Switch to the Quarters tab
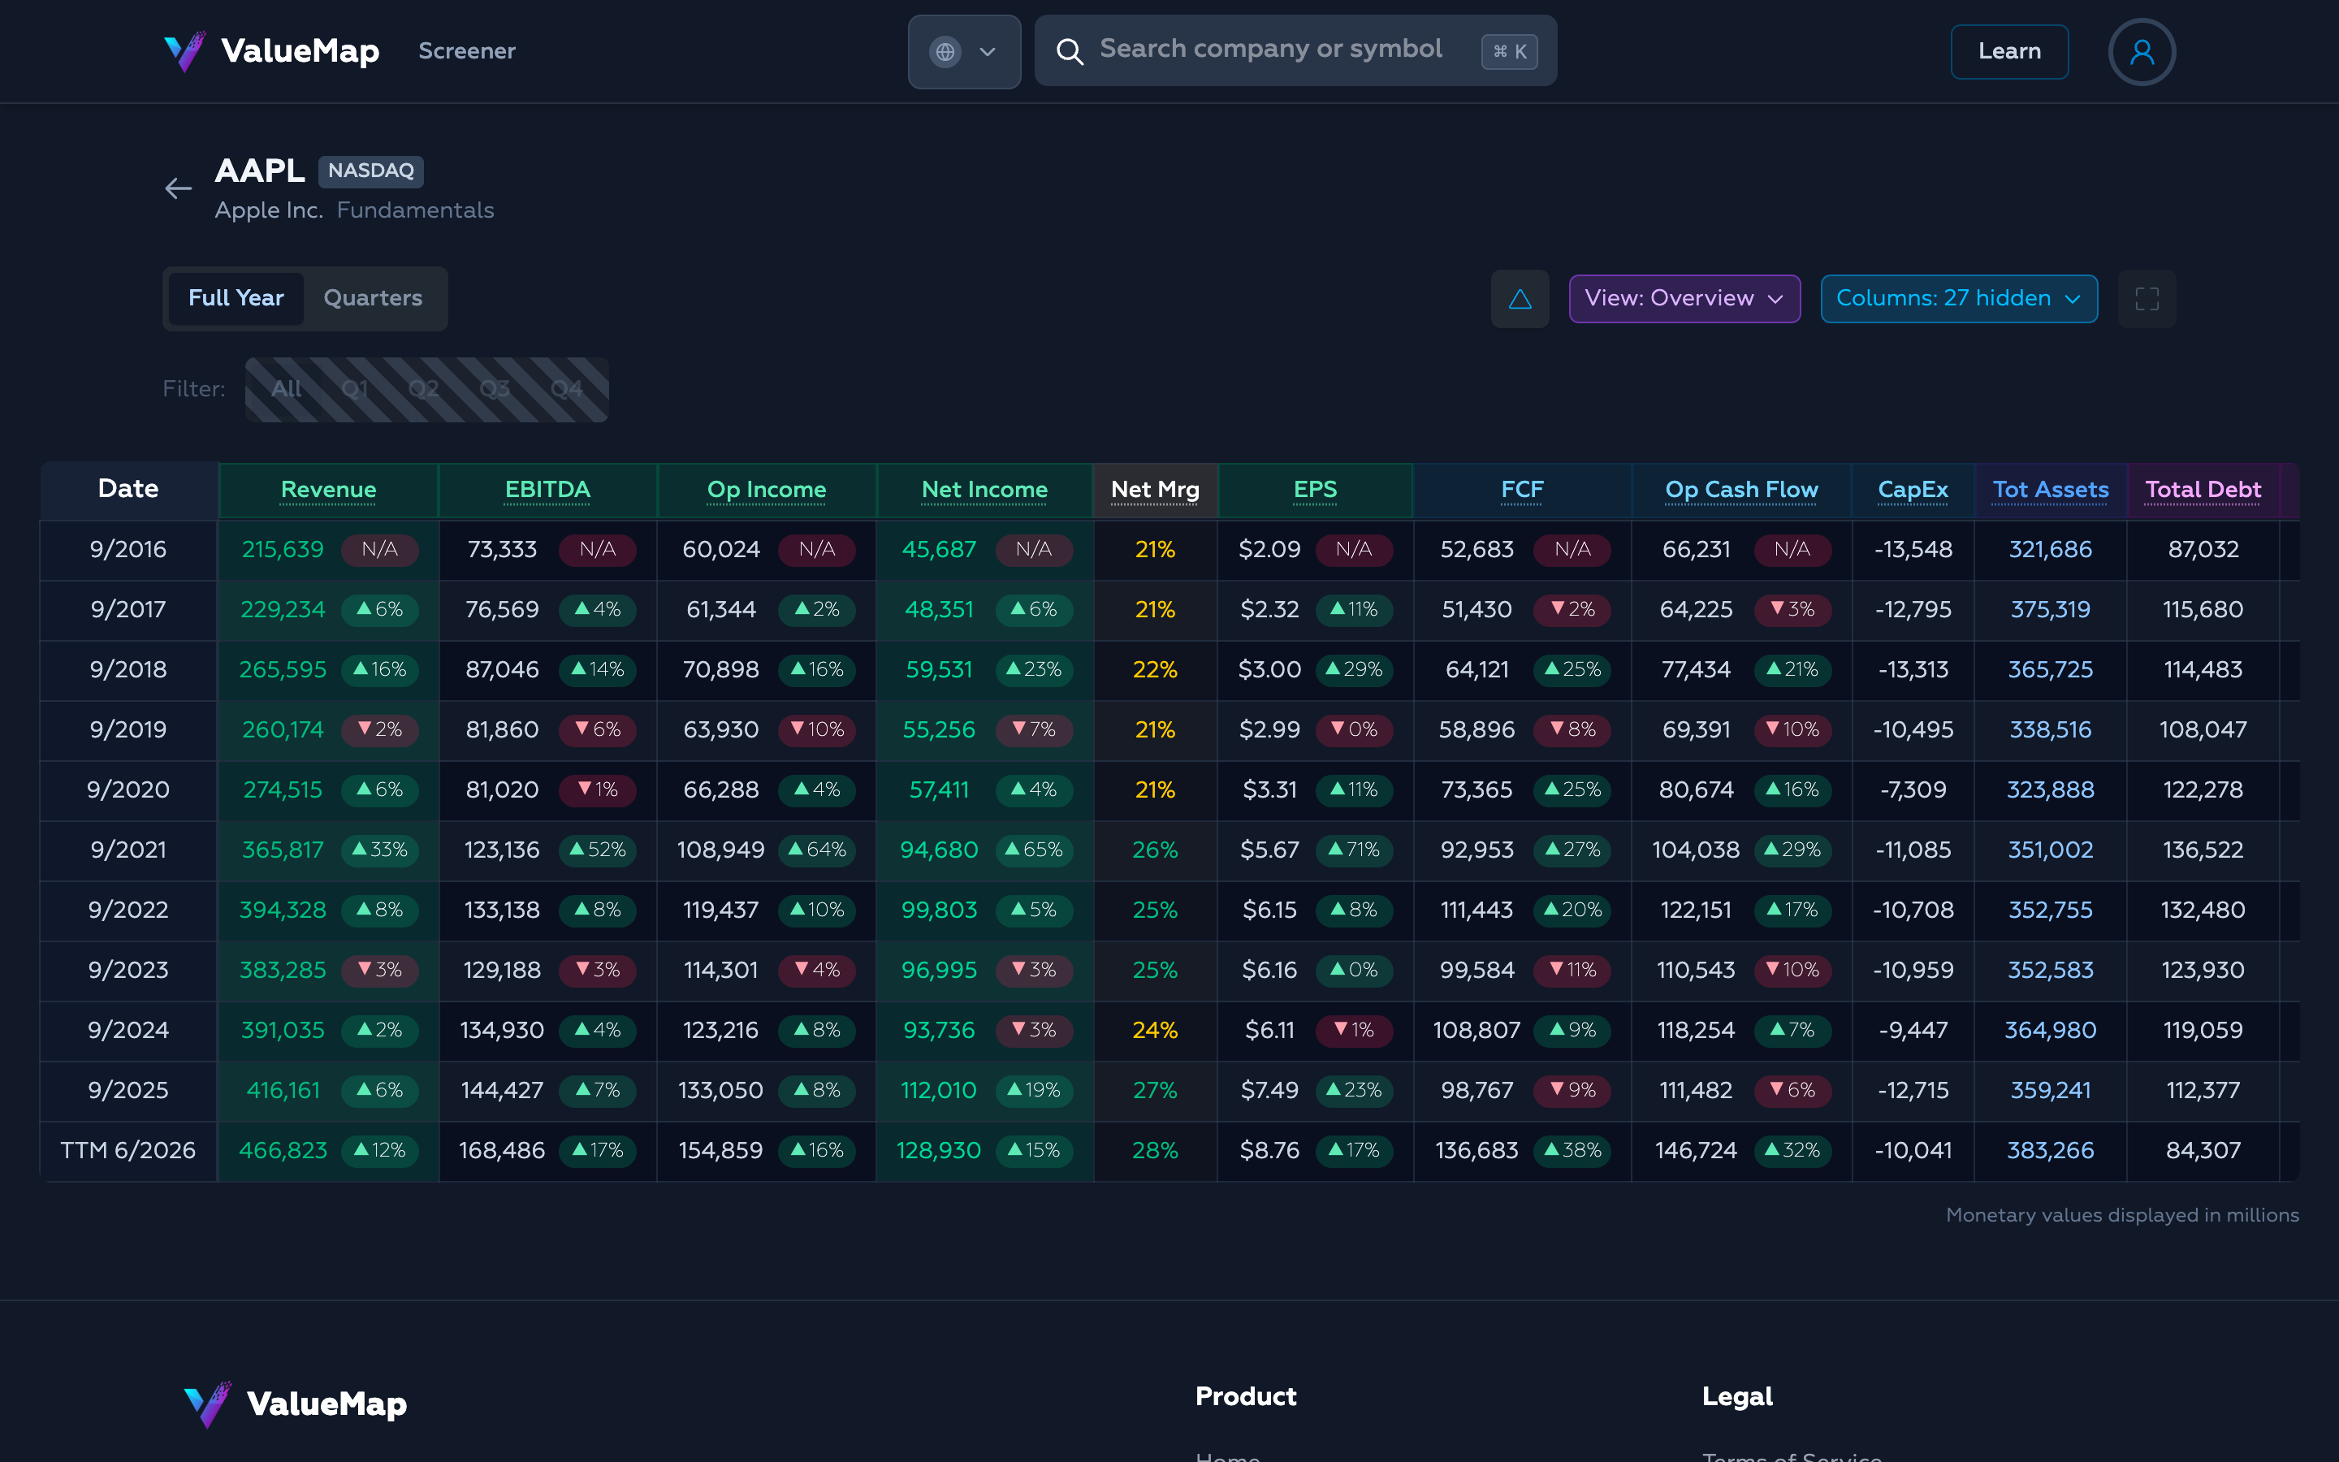Screen dimensions: 2339x1462 (373, 299)
